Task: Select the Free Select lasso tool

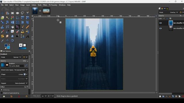Action: (x=22, y=13)
